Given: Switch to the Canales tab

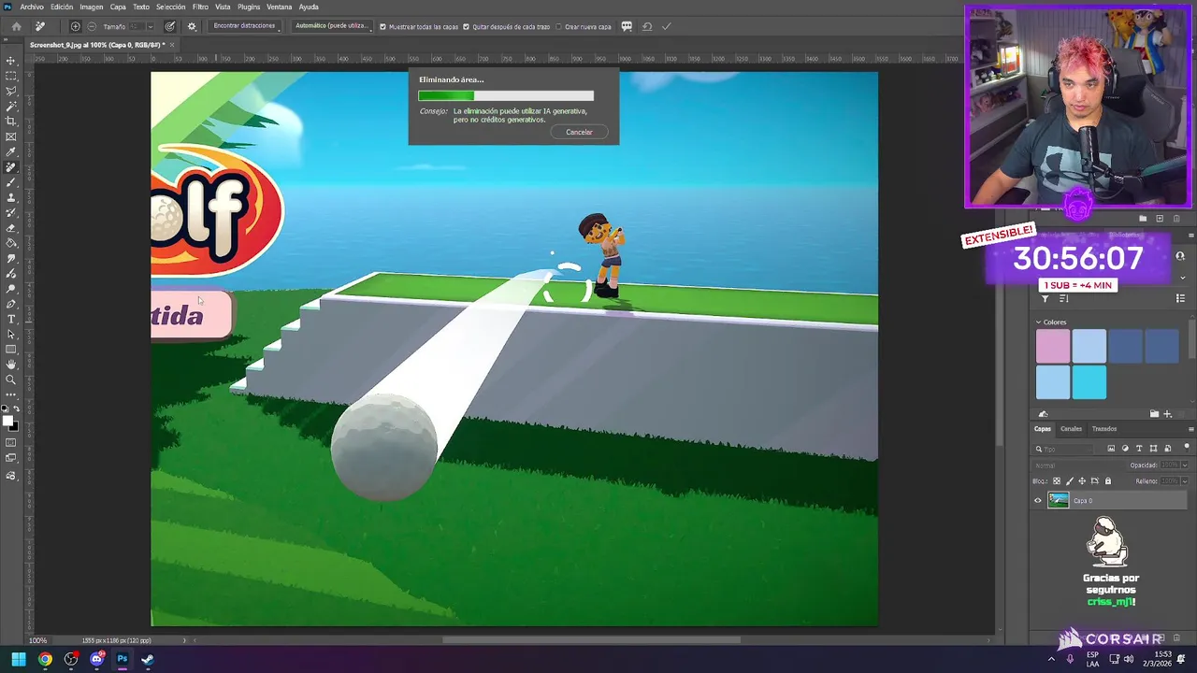Looking at the screenshot, I should tap(1071, 429).
